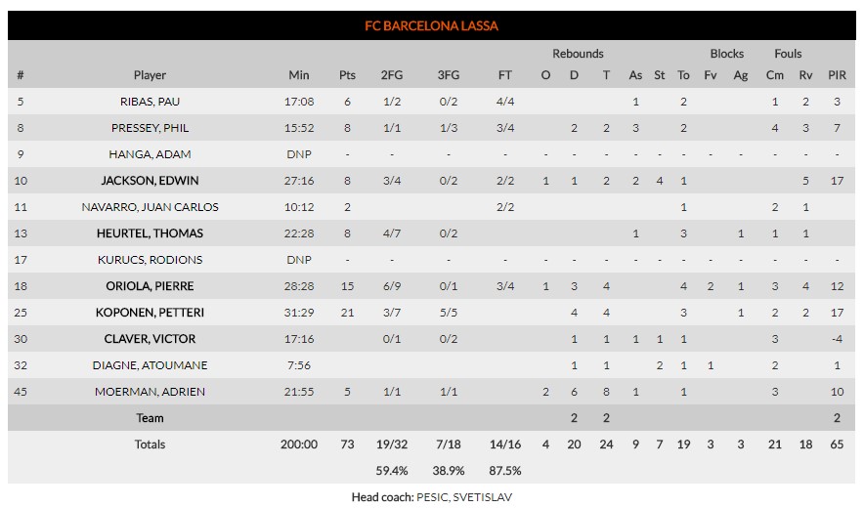Screen dimensions: 864x508
Task: Click the 3FG column header
Action: (449, 75)
